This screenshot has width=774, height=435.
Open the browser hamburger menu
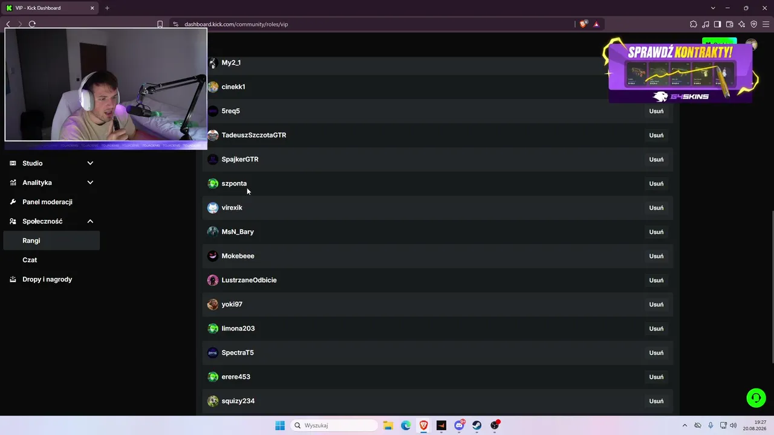tap(766, 24)
